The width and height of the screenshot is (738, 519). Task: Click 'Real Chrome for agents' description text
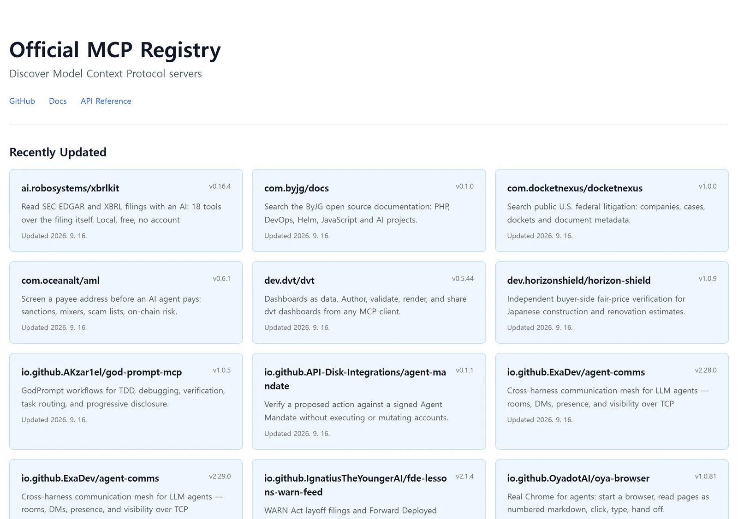tap(608, 503)
